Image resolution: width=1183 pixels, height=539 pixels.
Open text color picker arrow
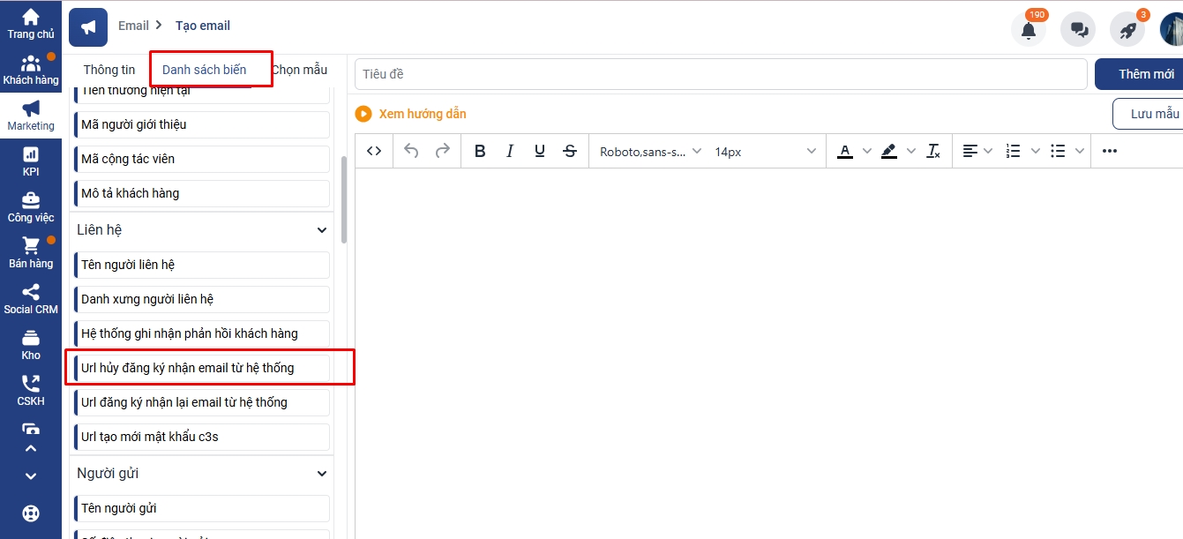[x=866, y=151]
